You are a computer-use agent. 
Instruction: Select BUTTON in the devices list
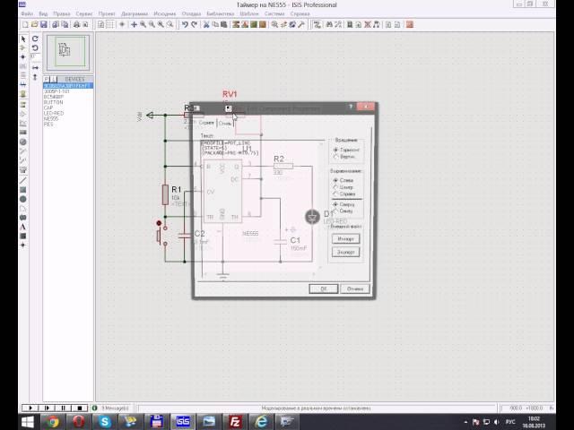click(54, 102)
